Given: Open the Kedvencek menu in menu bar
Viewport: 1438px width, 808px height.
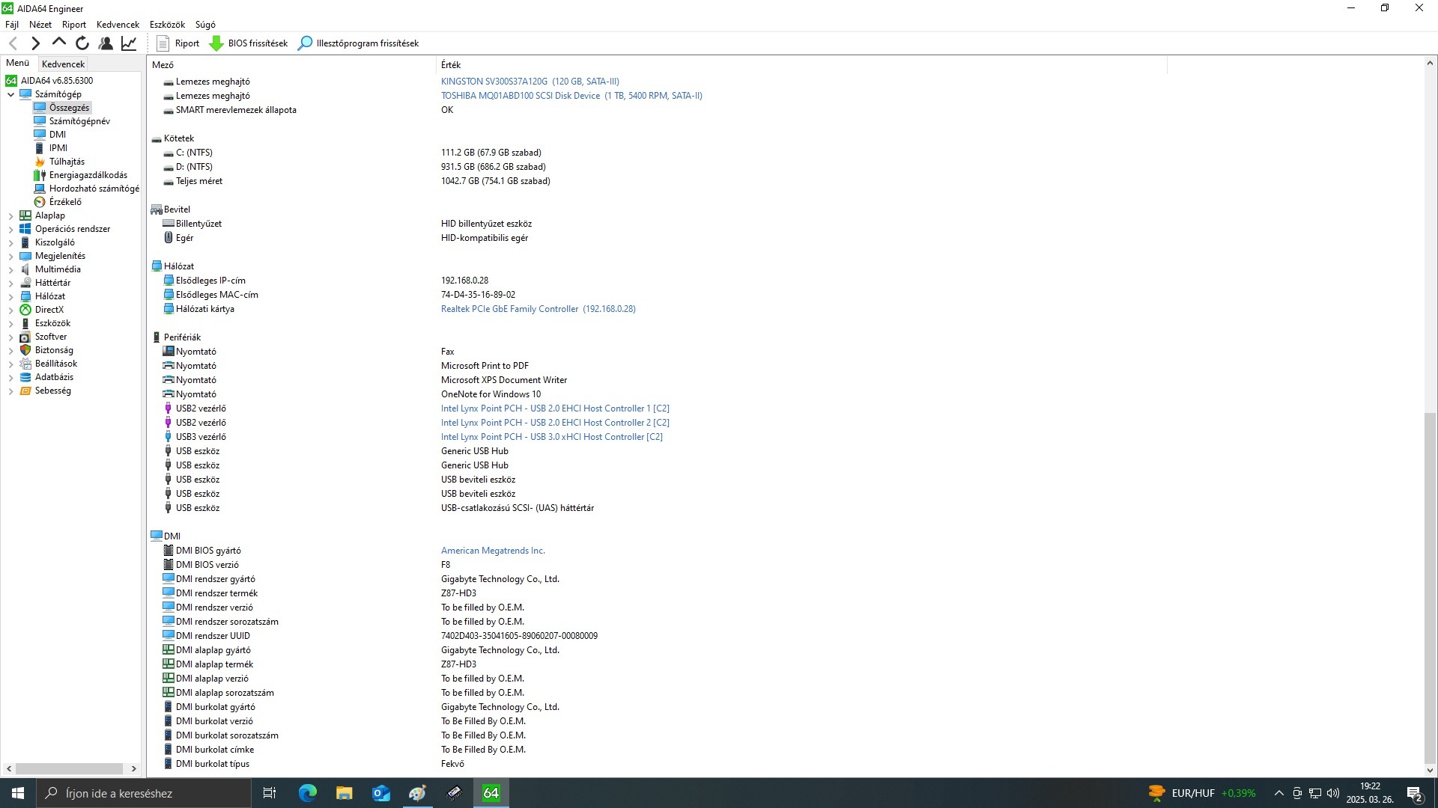Looking at the screenshot, I should (118, 25).
